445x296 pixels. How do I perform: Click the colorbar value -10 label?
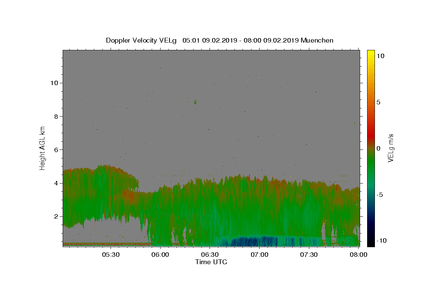coord(382,241)
